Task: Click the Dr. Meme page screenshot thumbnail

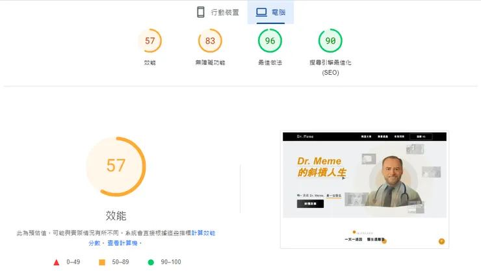Action: tap(365, 190)
